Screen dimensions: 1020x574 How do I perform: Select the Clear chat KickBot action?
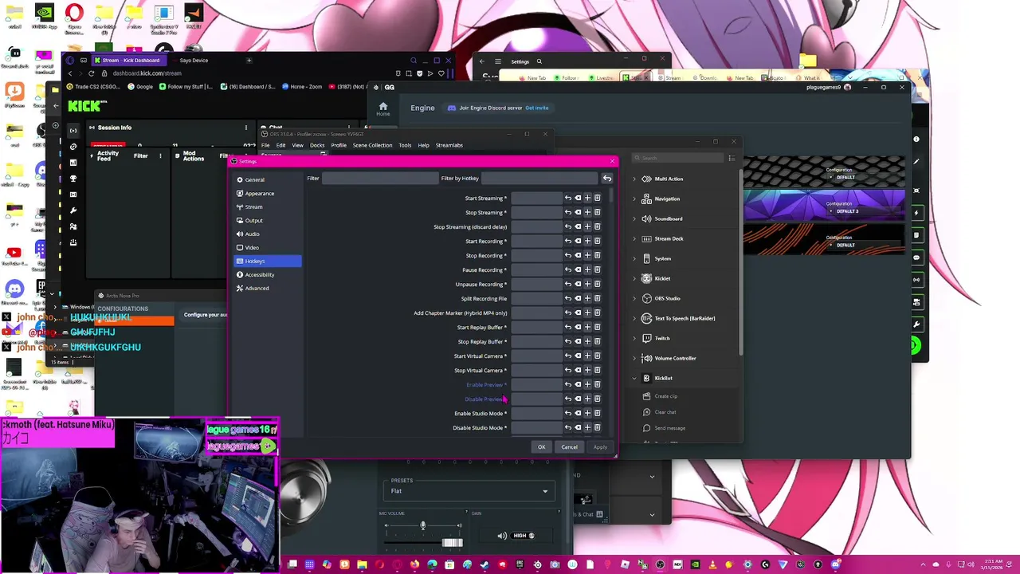tap(665, 412)
